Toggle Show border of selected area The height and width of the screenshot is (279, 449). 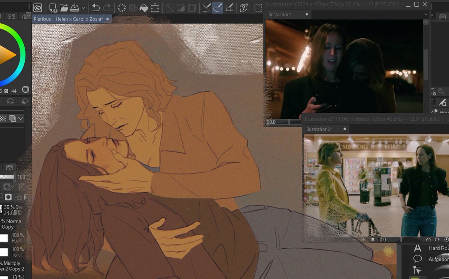point(192,8)
